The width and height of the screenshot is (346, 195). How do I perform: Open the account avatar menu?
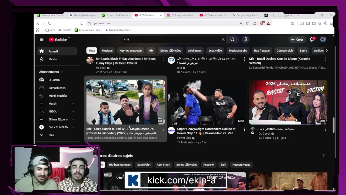tap(323, 40)
